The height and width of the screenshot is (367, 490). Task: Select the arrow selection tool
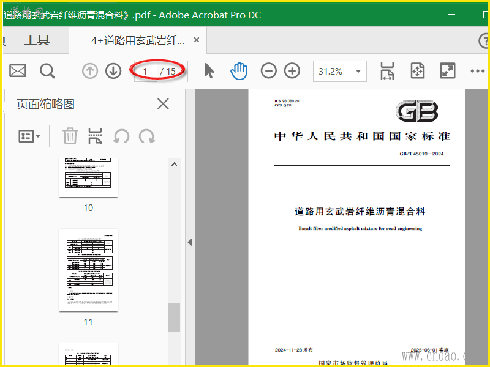point(209,70)
